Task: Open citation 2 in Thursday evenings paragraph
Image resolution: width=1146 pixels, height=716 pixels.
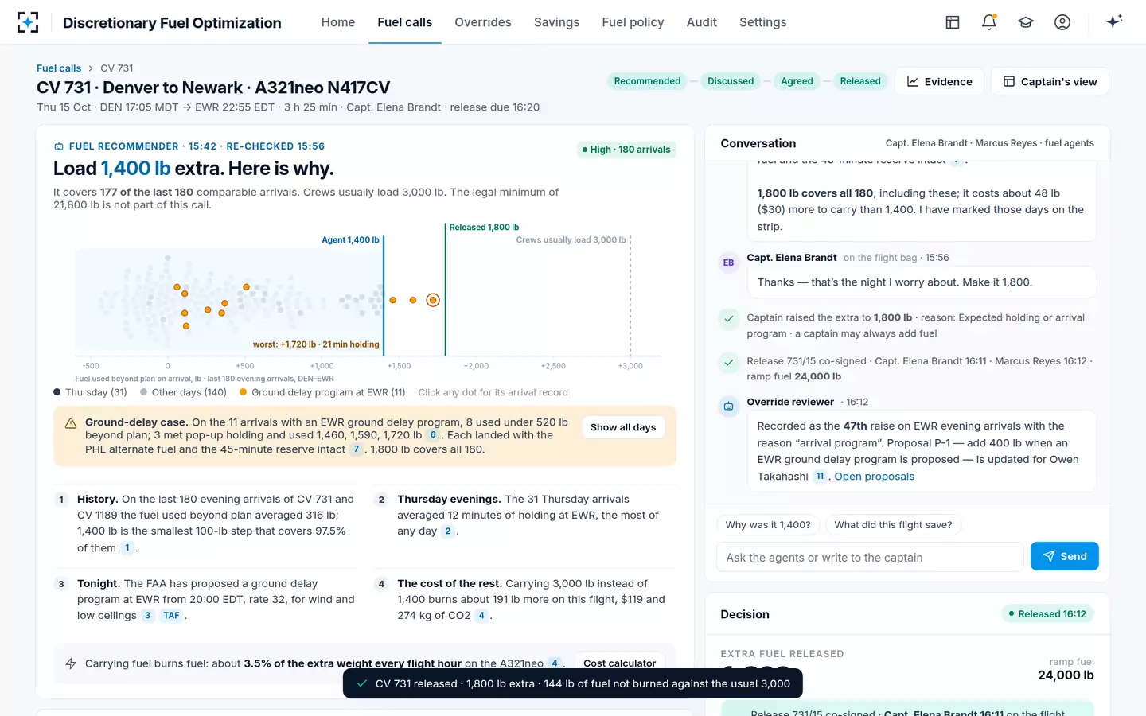Action: pyautogui.click(x=448, y=531)
